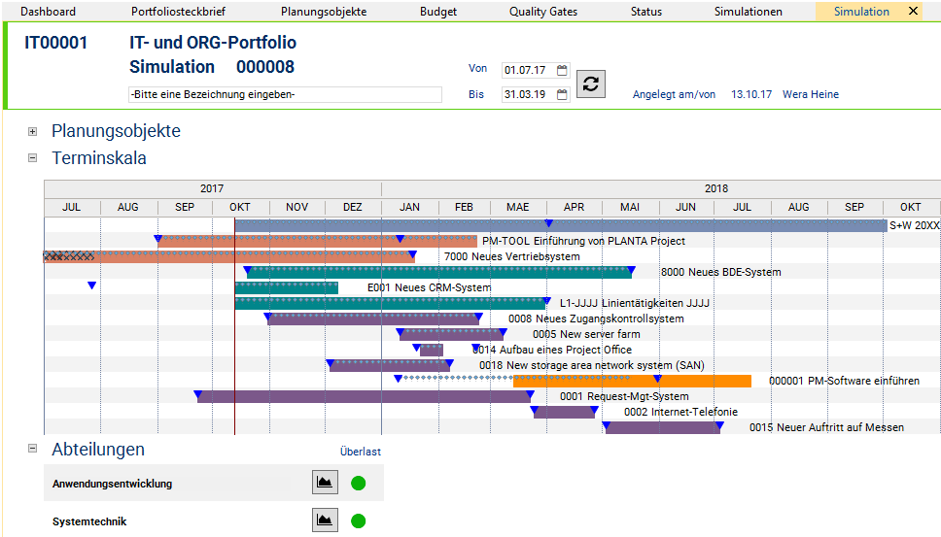Open histogram chart for Anwendungsentwicklung
Screen dimensions: 941x537
pos(325,483)
